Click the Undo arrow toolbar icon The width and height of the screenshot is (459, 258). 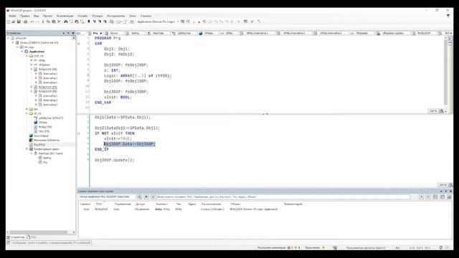tap(32, 21)
